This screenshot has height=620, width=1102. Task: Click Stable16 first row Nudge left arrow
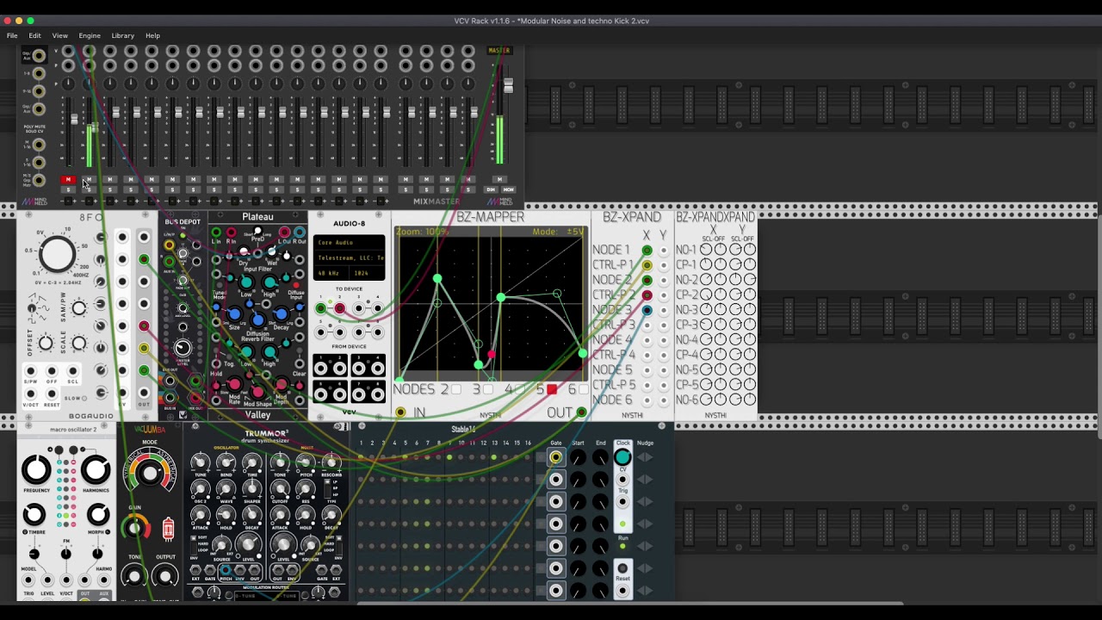[x=639, y=457]
